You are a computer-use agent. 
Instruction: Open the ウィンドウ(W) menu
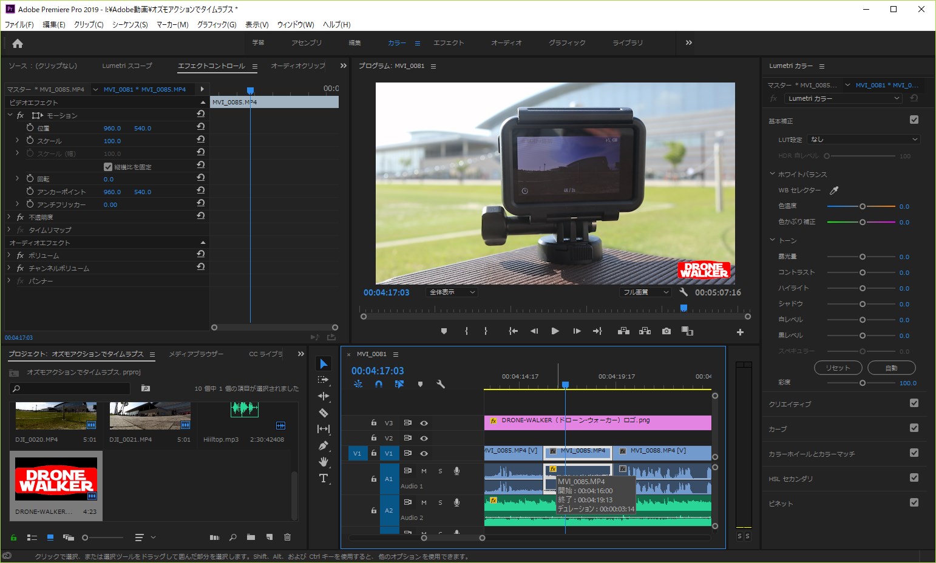[296, 24]
